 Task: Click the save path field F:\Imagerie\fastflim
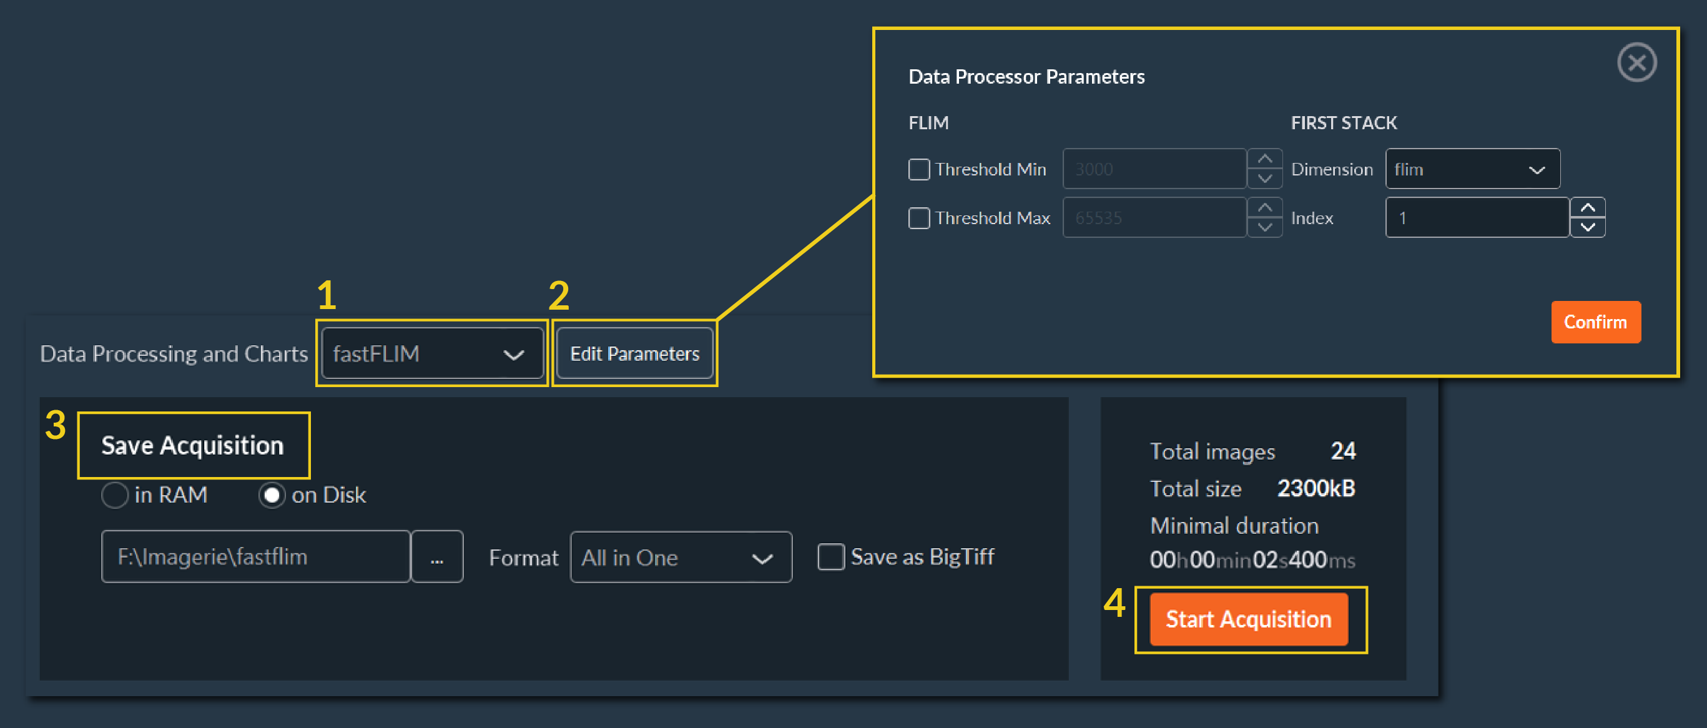tap(255, 557)
